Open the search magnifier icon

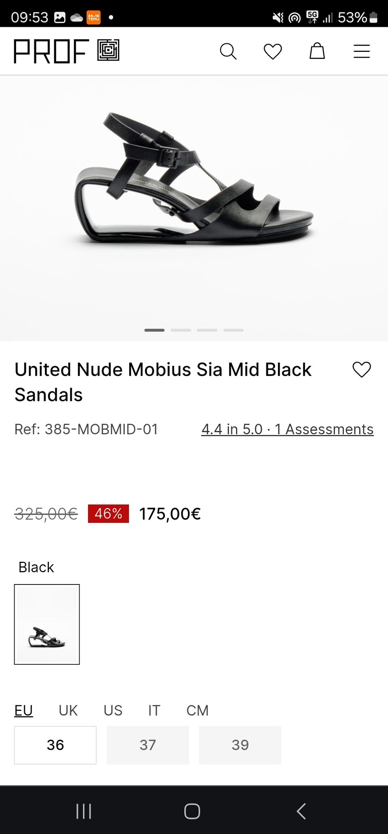point(228,51)
